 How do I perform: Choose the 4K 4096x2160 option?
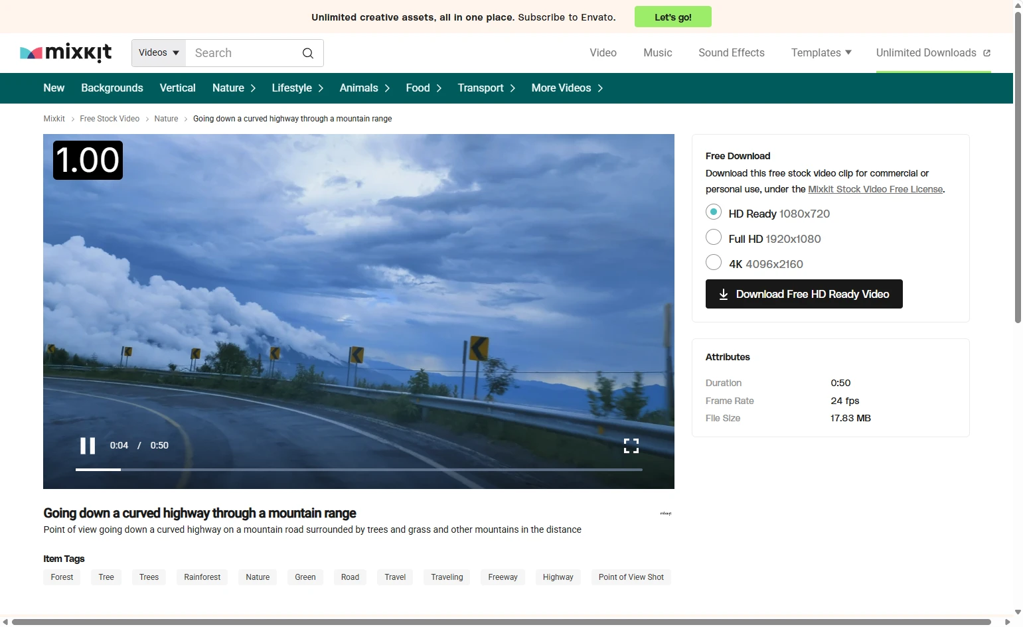click(x=714, y=263)
